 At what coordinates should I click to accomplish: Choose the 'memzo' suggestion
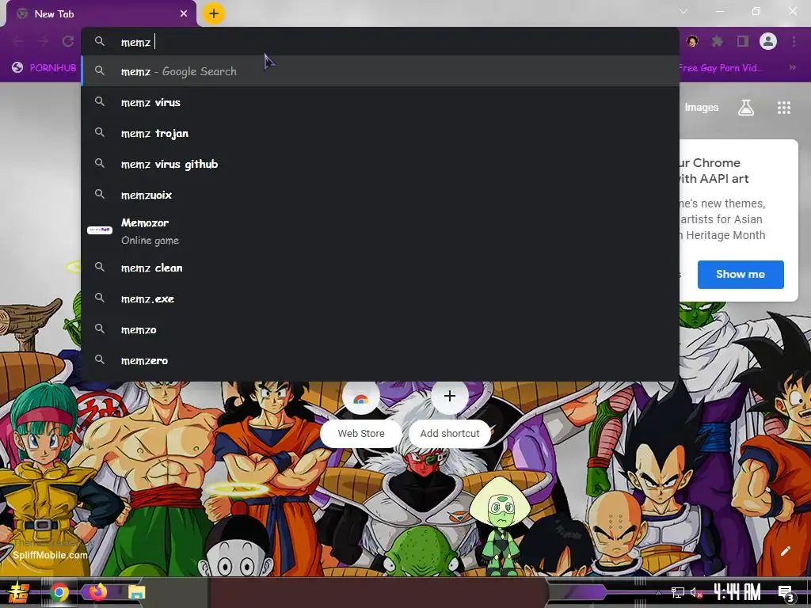(x=380, y=330)
